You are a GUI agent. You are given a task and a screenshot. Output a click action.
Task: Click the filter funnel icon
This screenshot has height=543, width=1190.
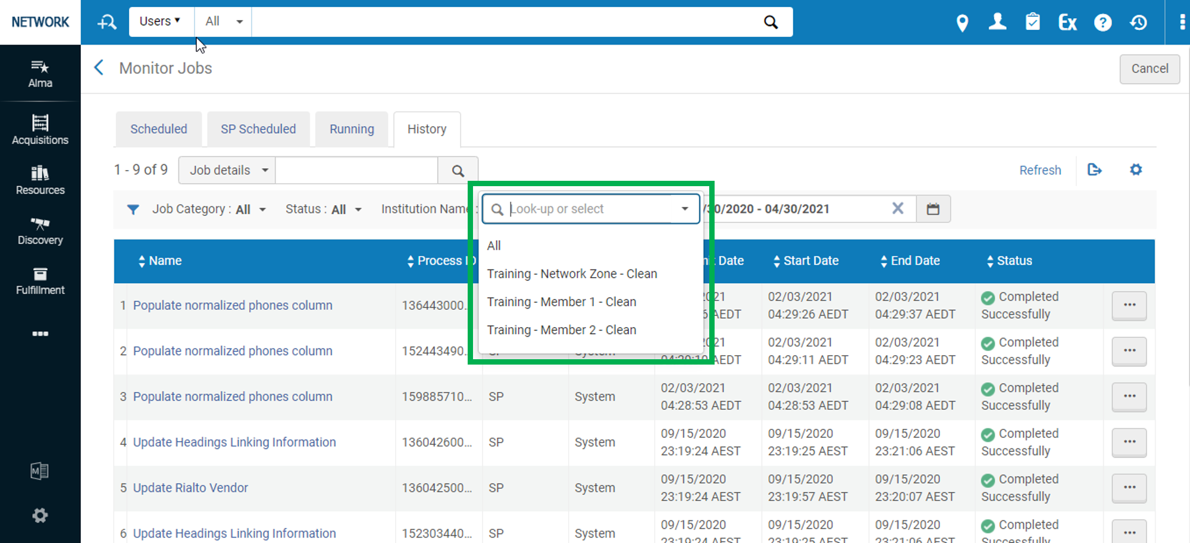tap(133, 209)
